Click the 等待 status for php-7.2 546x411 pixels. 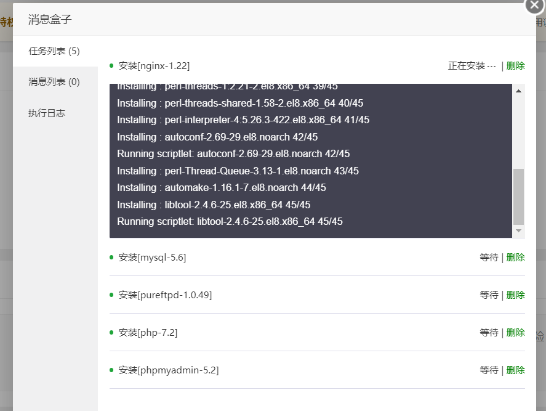point(489,333)
